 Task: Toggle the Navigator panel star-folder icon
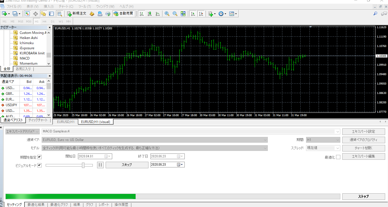43,13
